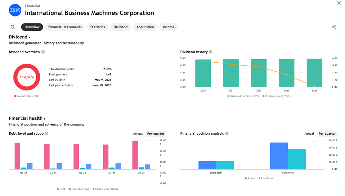This screenshot has width=345, height=196.
Task: Select Annual for Financial position analysis
Action: point(309,134)
